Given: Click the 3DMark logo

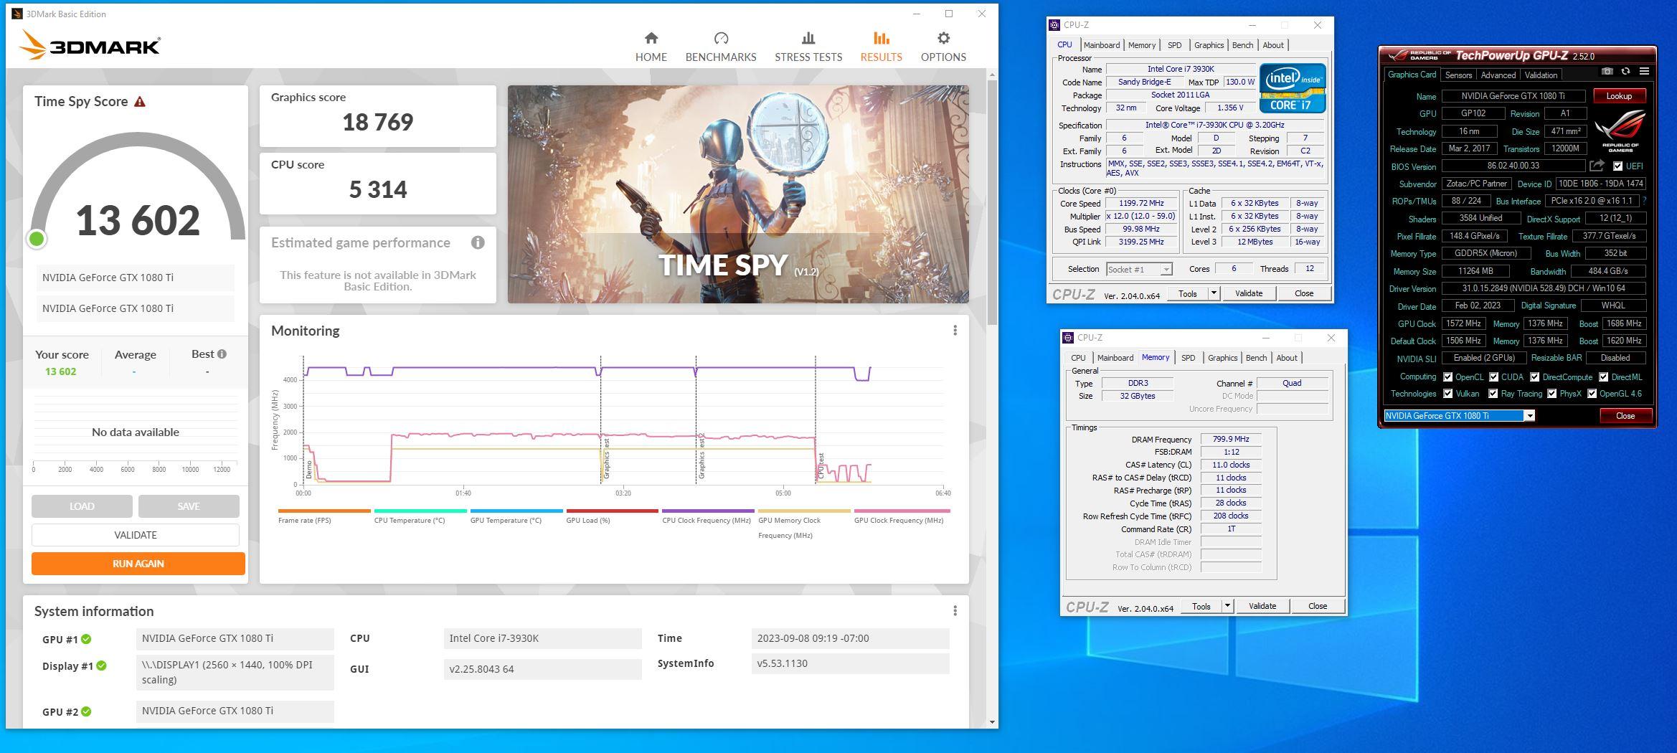Looking at the screenshot, I should (90, 46).
